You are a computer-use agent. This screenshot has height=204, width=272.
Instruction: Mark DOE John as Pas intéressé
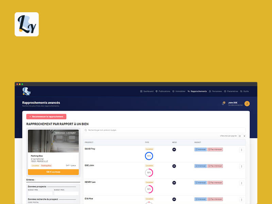pos(215,166)
